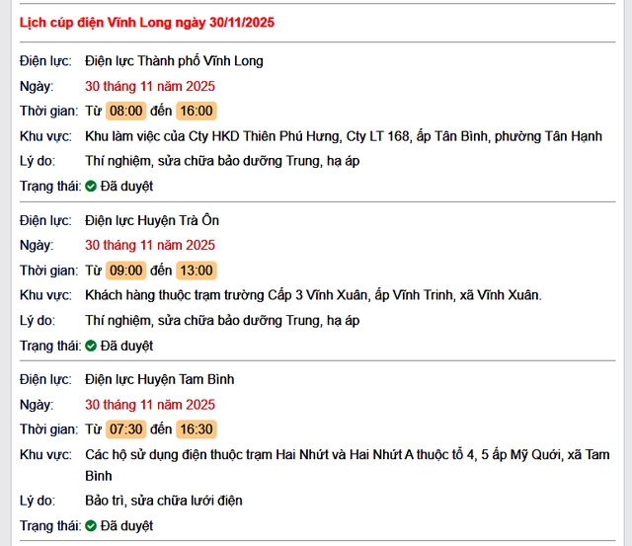This screenshot has width=632, height=546.
Task: Click the Đã duyệt status text for Huyện Tam Bình
Action: pos(126,526)
